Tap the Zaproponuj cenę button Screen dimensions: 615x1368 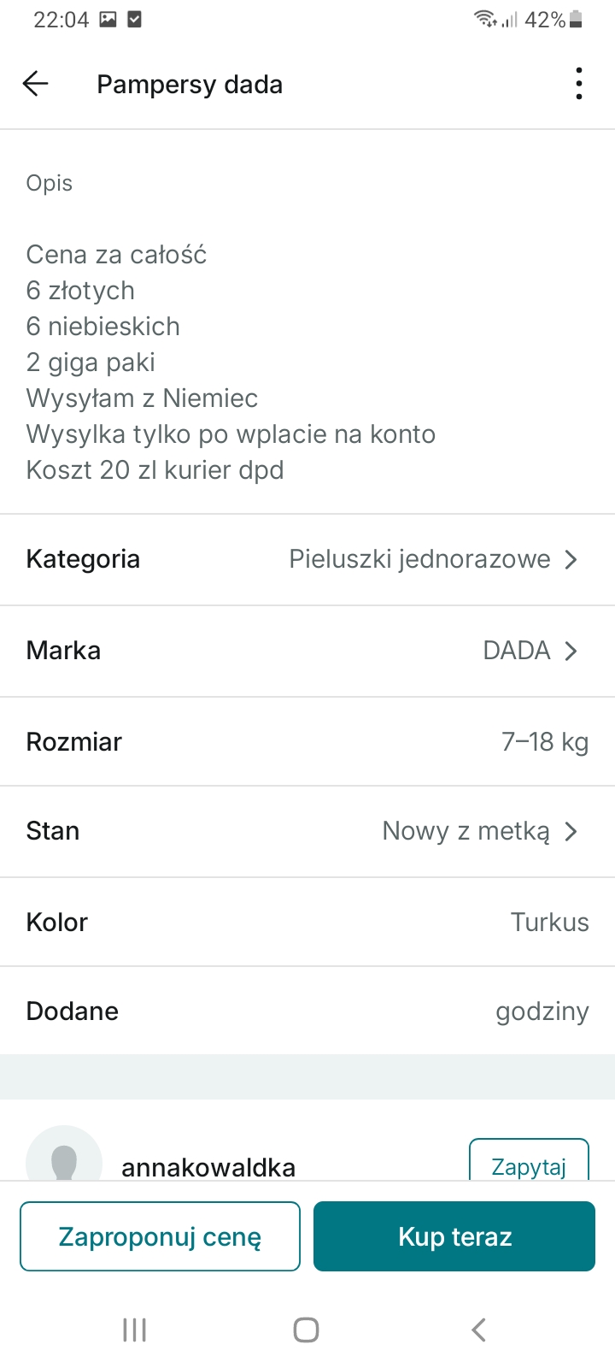point(161,1236)
